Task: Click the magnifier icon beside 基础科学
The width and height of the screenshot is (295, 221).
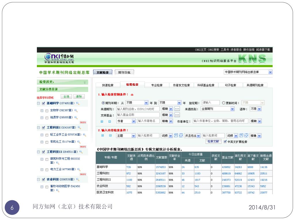Action: click(x=78, y=103)
